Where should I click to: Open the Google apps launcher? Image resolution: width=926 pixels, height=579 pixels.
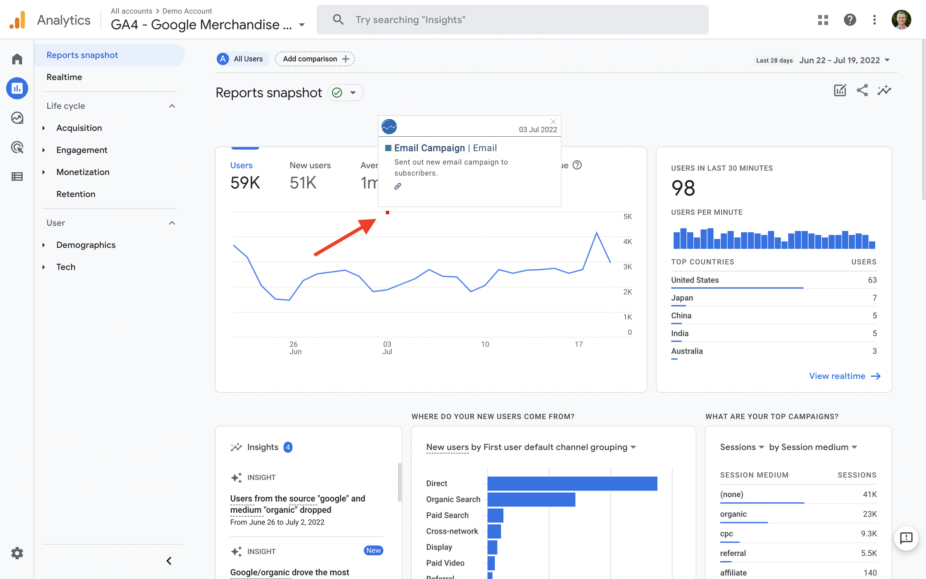(x=823, y=20)
